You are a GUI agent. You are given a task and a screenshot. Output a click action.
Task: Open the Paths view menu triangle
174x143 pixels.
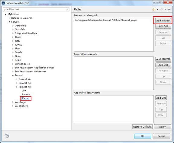pyautogui.click(x=169, y=9)
